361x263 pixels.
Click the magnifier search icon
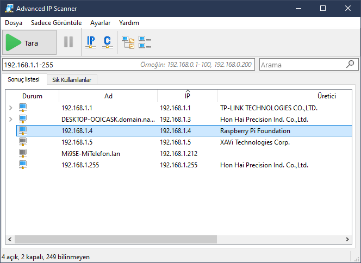[x=350, y=64]
